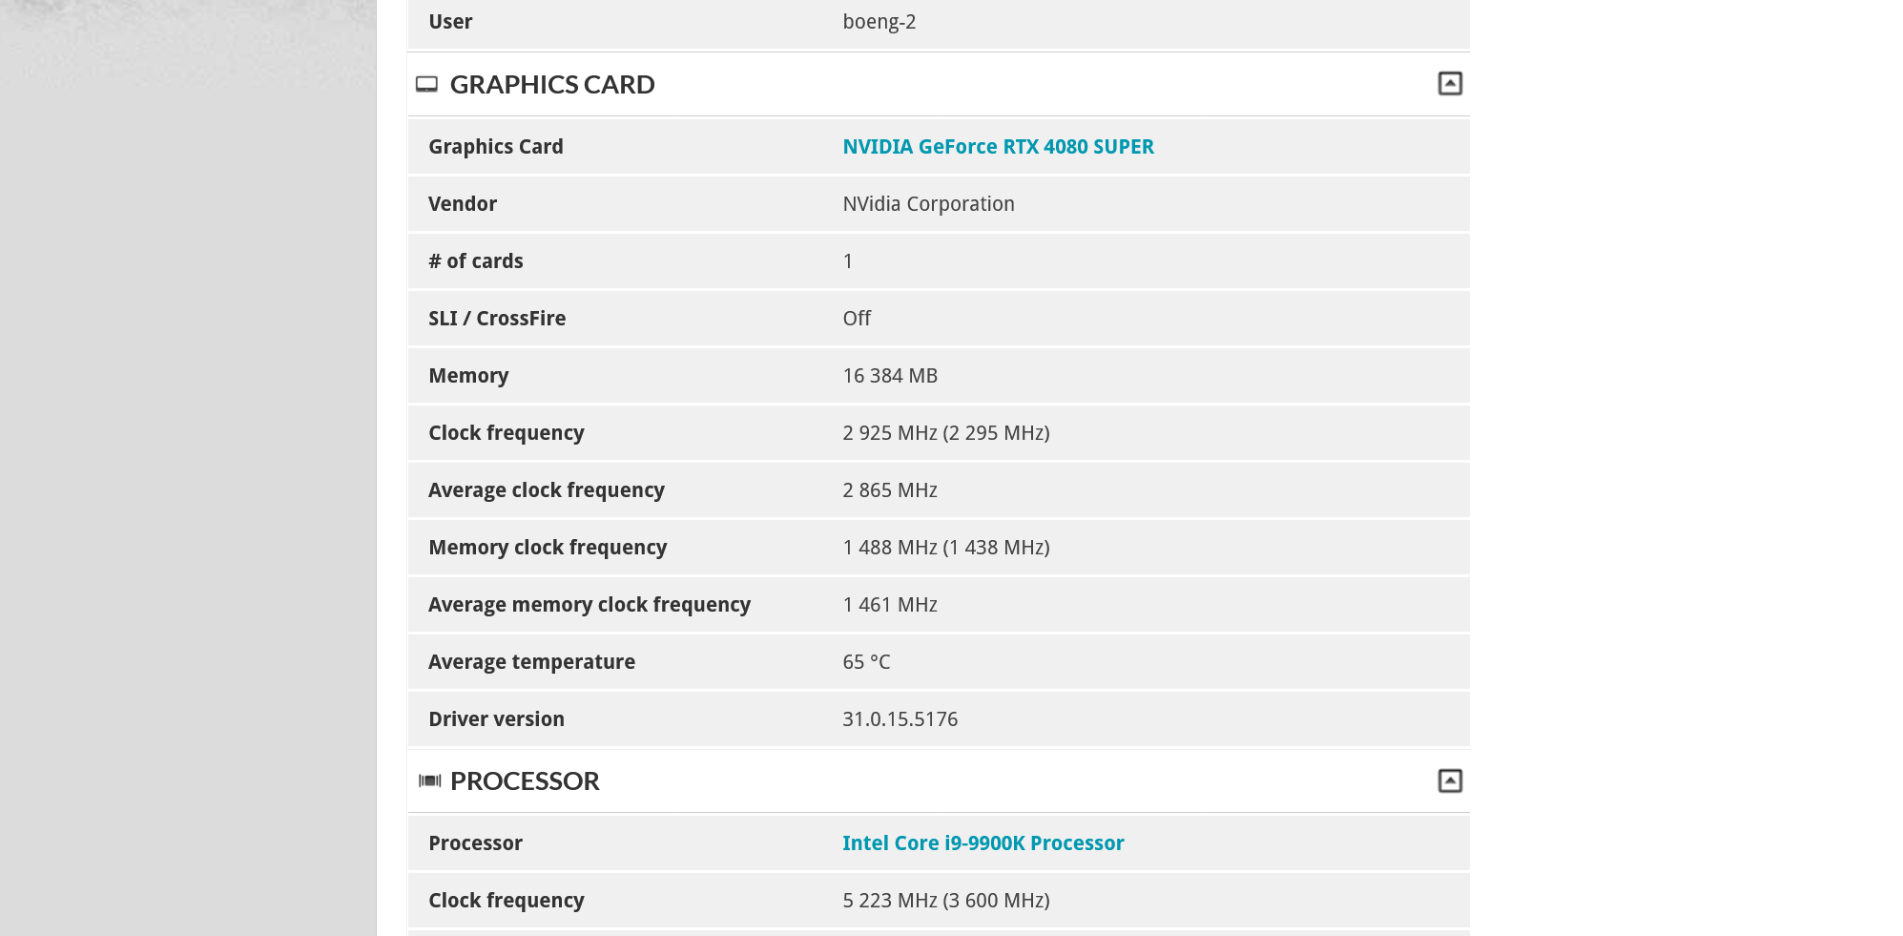Select the average clock value 2 865 MHz

pyautogui.click(x=890, y=490)
